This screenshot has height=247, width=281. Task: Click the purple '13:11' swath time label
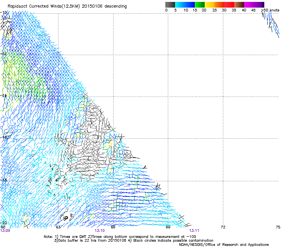(x=194, y=231)
